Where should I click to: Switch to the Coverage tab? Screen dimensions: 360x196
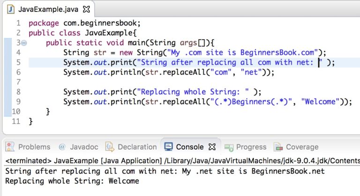(x=296, y=147)
